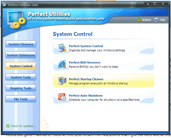Click the Perfect Utilities title bar app icon

click(x=4, y=5)
